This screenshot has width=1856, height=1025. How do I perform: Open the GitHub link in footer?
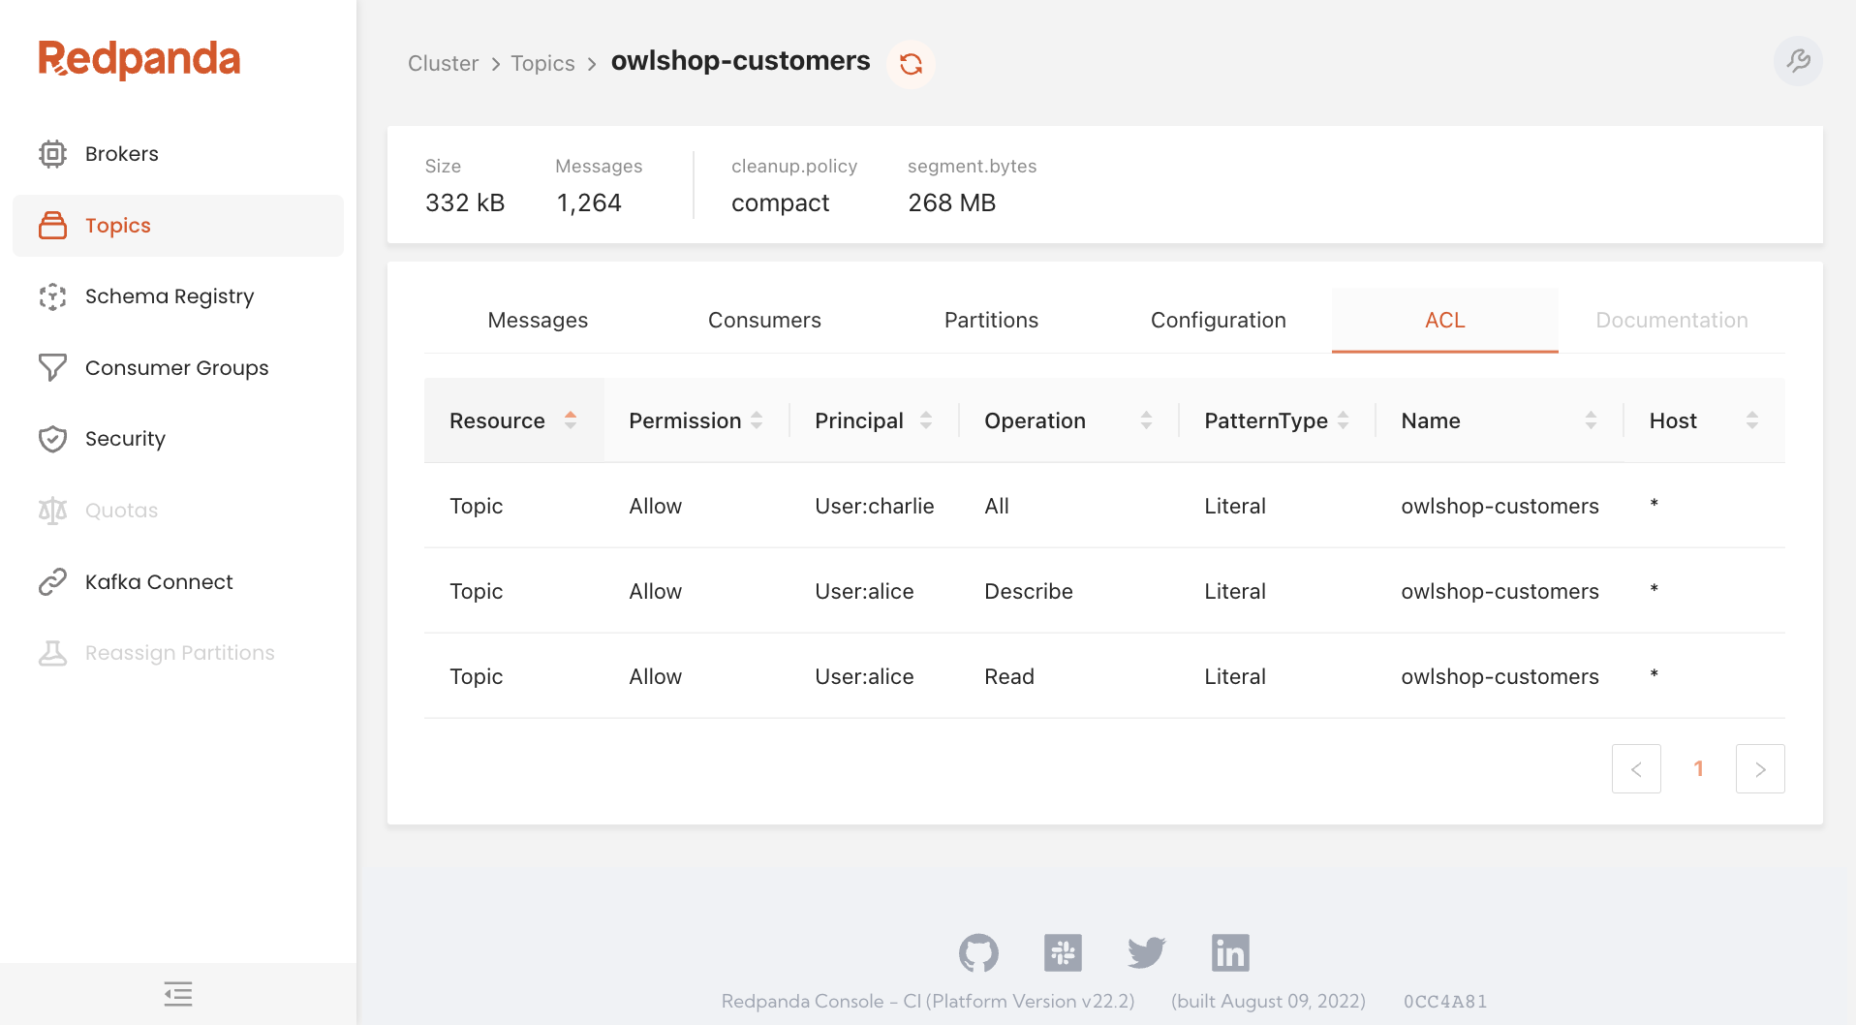pos(978,953)
